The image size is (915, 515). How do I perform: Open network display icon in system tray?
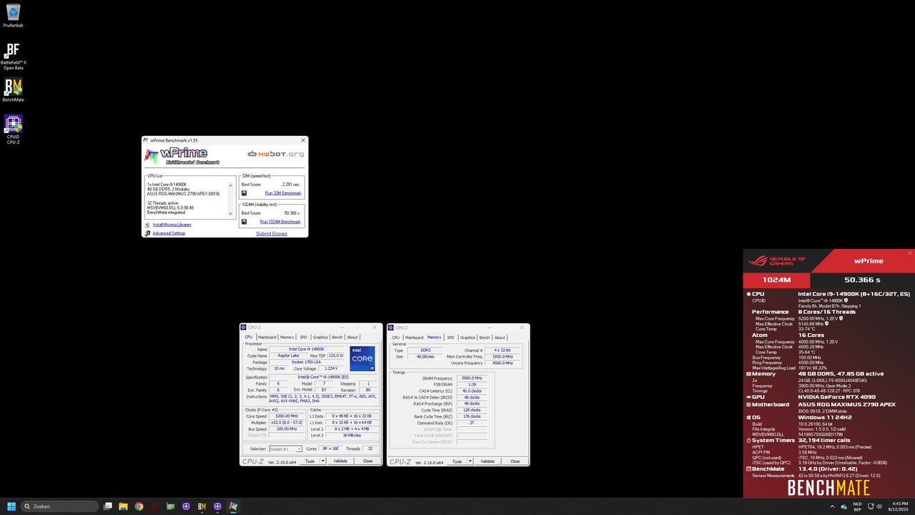[x=870, y=506]
